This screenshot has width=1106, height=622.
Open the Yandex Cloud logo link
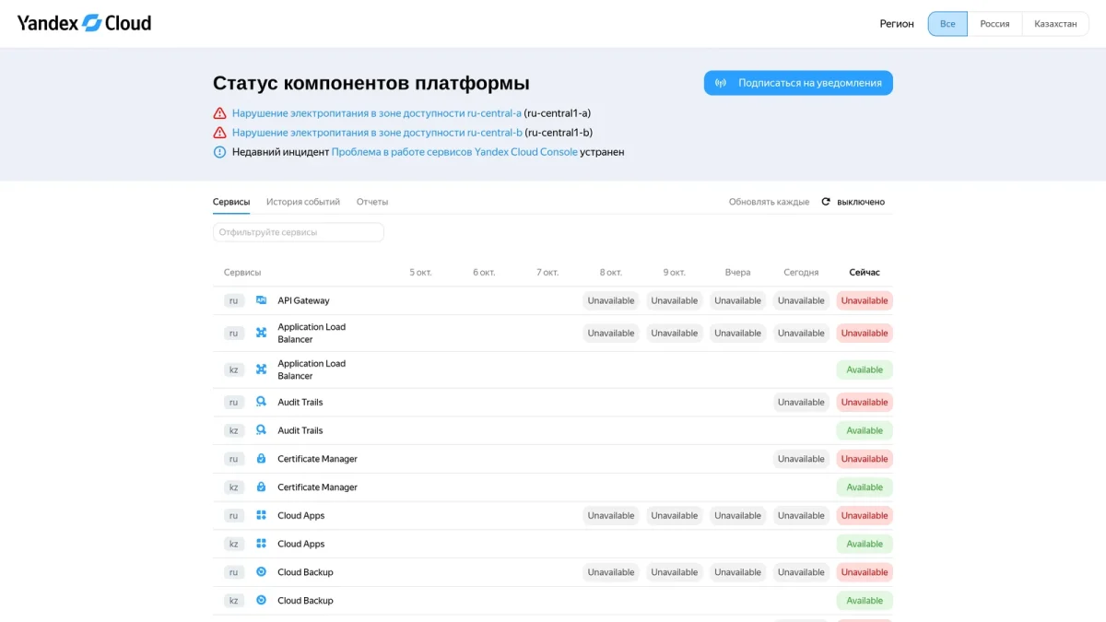[84, 23]
